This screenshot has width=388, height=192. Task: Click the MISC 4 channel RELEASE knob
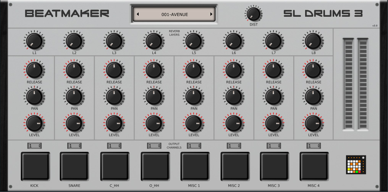tap(313, 70)
